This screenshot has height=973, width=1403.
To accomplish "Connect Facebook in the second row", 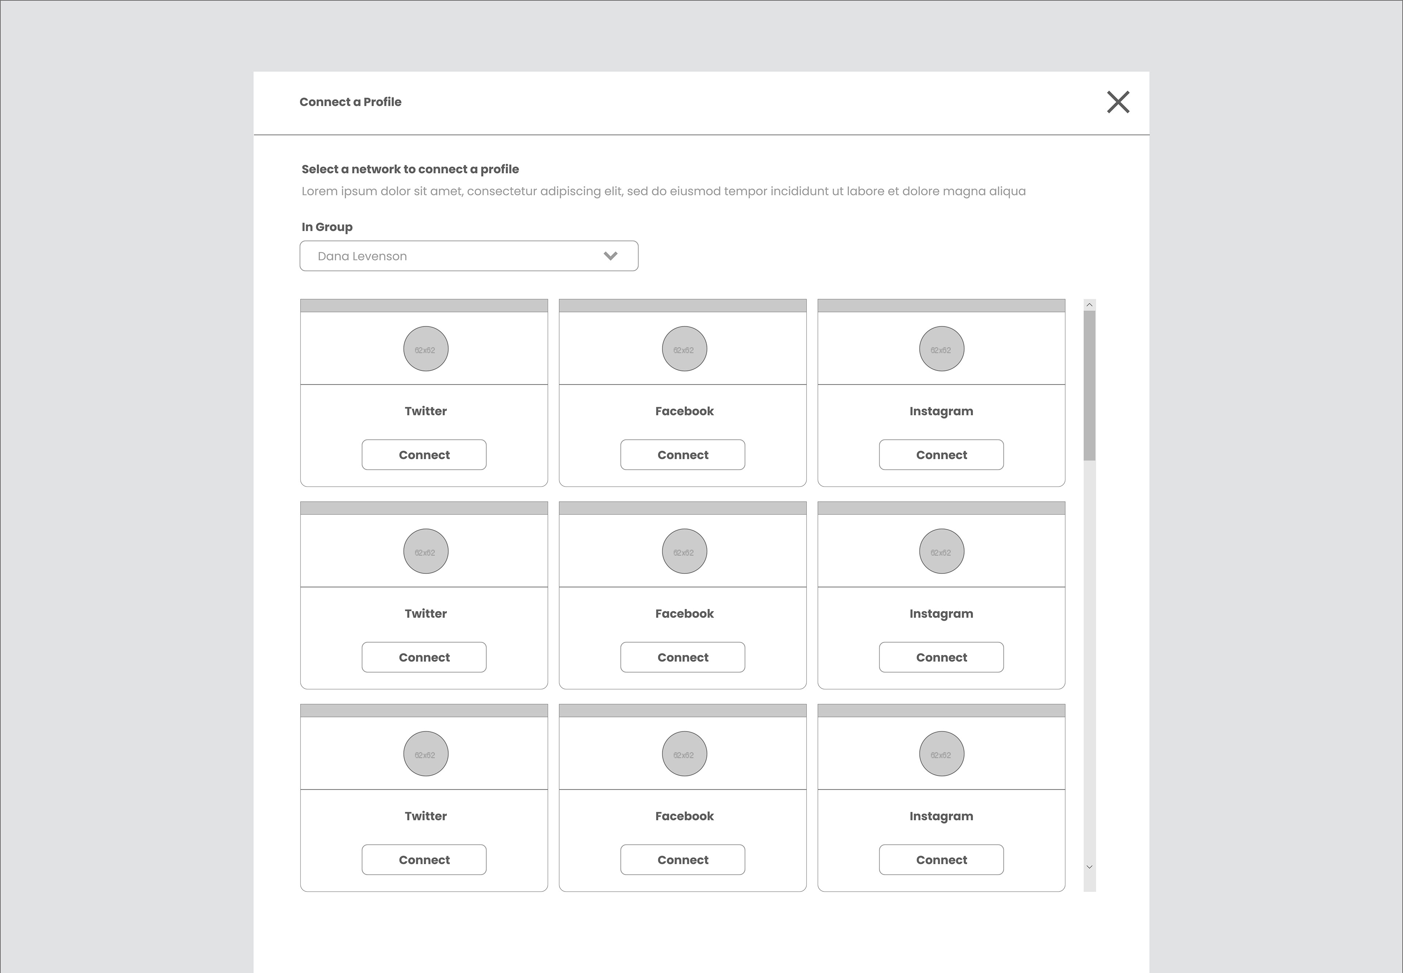I will click(683, 657).
